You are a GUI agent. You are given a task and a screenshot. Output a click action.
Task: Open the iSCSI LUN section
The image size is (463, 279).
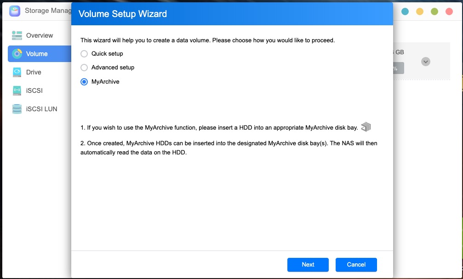point(40,109)
